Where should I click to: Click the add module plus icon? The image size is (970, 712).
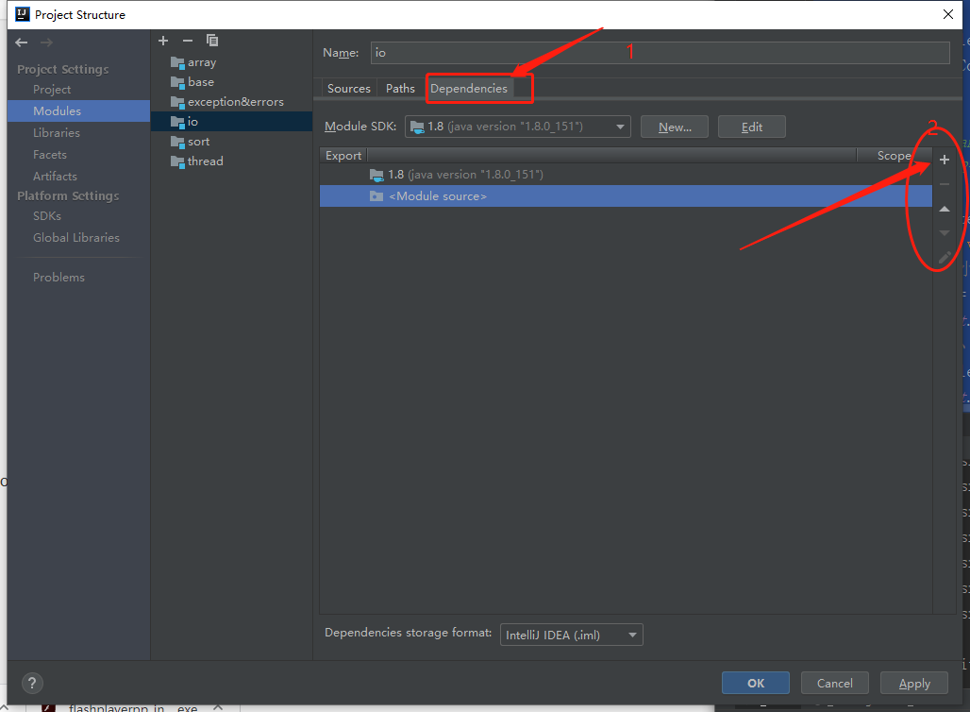pos(163,41)
